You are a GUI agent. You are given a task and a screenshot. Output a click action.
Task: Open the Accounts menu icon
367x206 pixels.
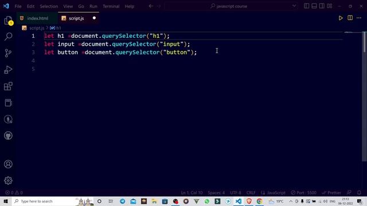[8, 164]
